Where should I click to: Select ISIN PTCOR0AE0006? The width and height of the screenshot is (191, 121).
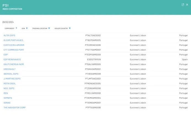[93, 45]
